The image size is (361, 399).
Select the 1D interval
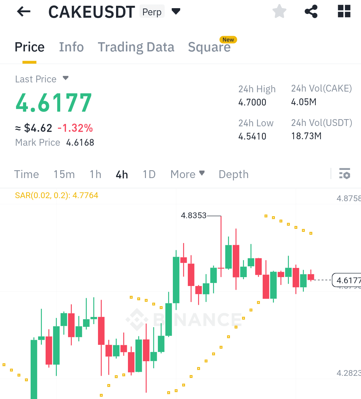[x=149, y=174]
